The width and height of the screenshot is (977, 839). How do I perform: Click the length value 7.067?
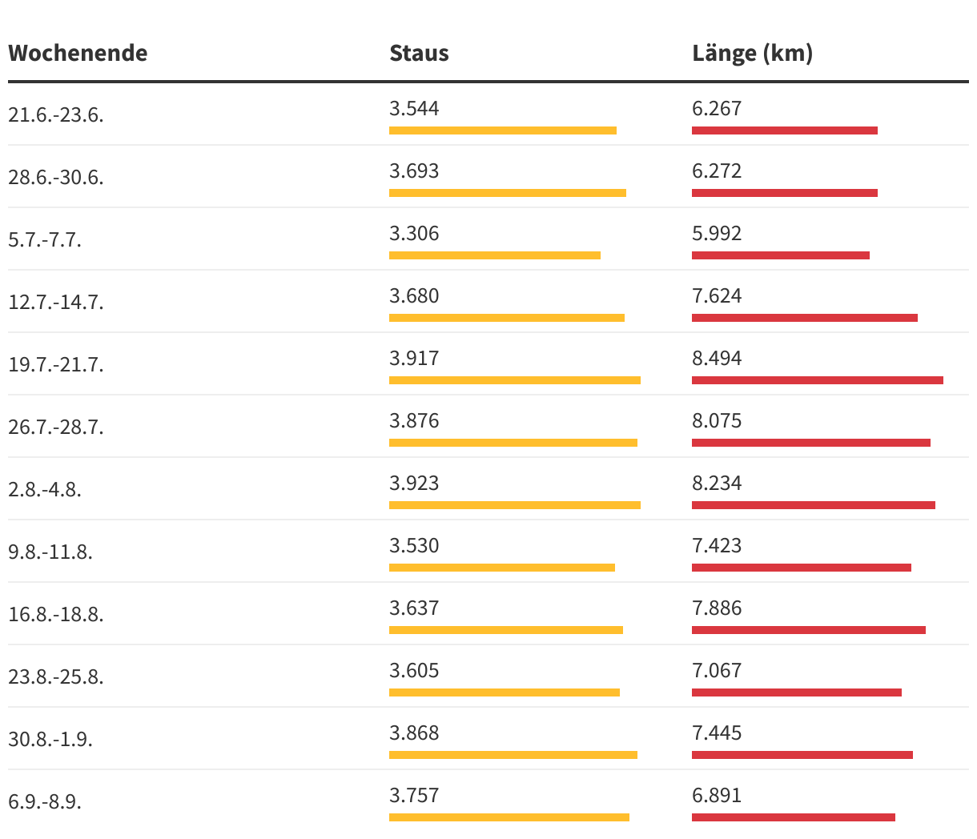tap(717, 670)
